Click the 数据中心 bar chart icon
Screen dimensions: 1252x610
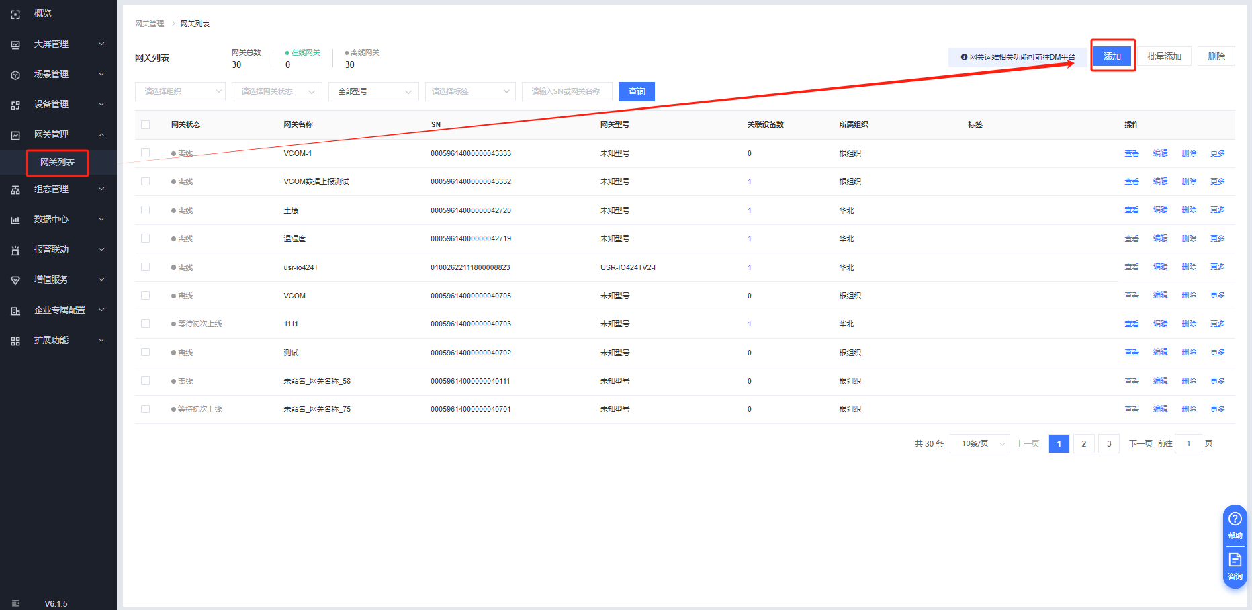click(x=15, y=220)
